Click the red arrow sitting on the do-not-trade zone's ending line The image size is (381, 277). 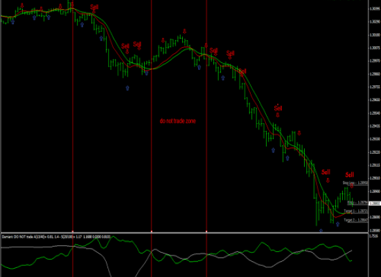point(206,46)
